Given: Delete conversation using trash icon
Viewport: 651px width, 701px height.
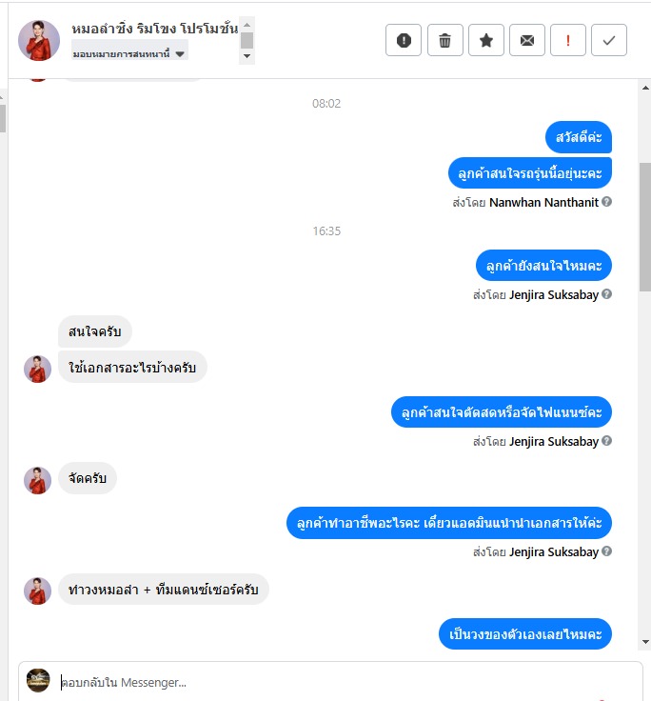Looking at the screenshot, I should pyautogui.click(x=445, y=40).
